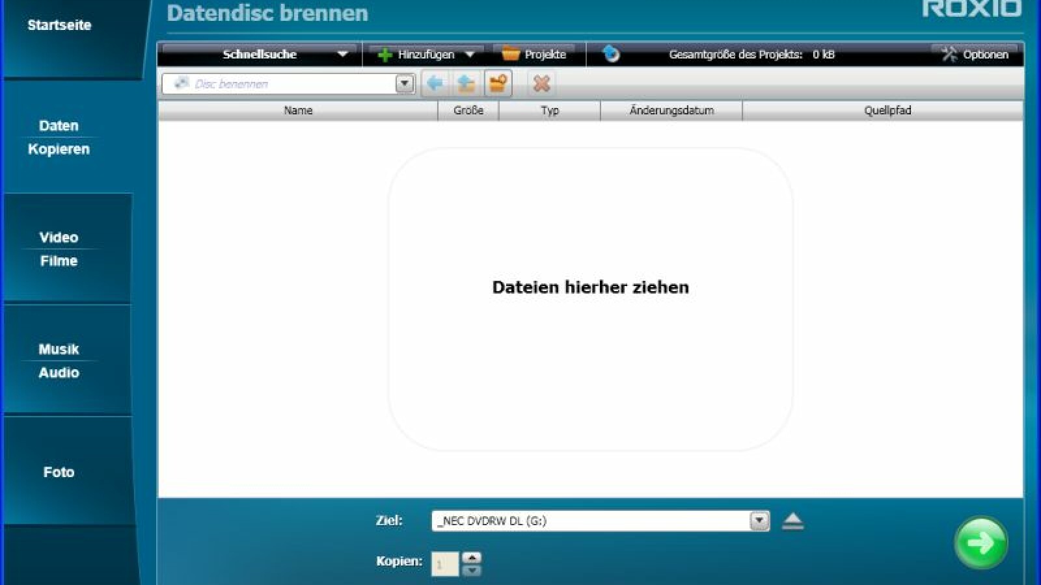Click the up-one-level folder icon

click(x=466, y=84)
